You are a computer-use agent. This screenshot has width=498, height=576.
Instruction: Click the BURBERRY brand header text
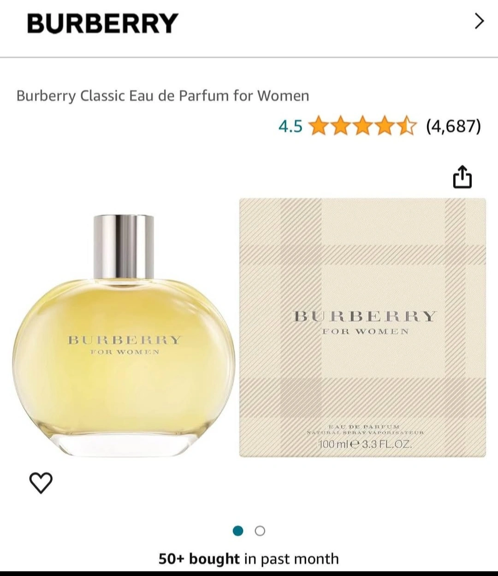[102, 23]
